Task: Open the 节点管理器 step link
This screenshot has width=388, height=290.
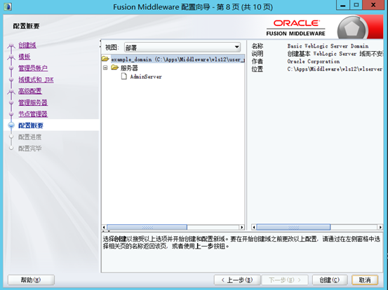Action: pos(33,114)
